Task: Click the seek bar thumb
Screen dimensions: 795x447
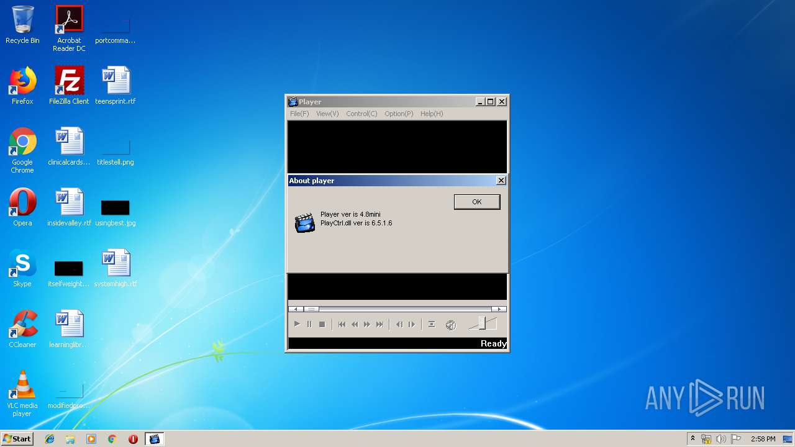Action: [311, 309]
